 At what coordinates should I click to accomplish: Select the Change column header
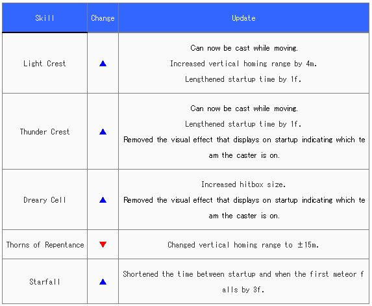point(103,18)
